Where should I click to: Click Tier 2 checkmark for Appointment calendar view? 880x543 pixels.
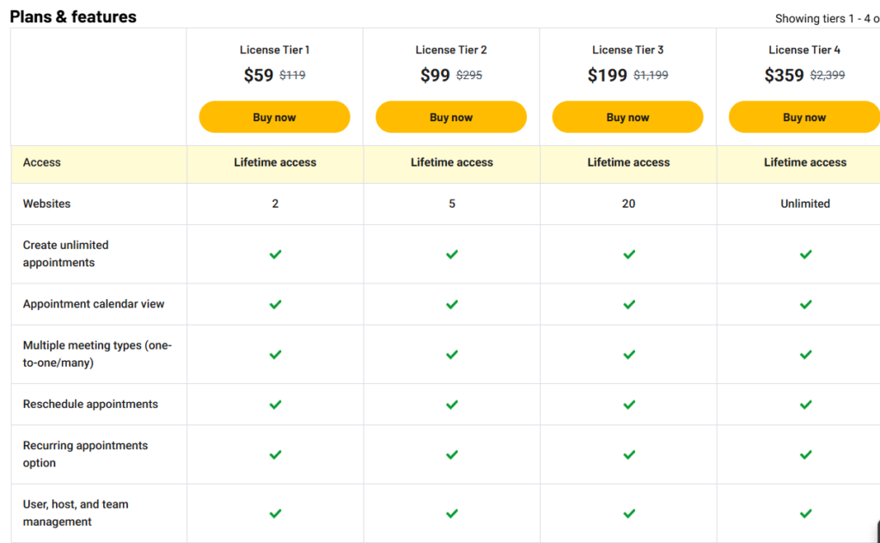pos(452,305)
